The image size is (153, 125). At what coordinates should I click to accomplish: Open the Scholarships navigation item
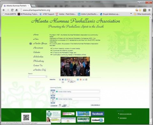(38, 57)
